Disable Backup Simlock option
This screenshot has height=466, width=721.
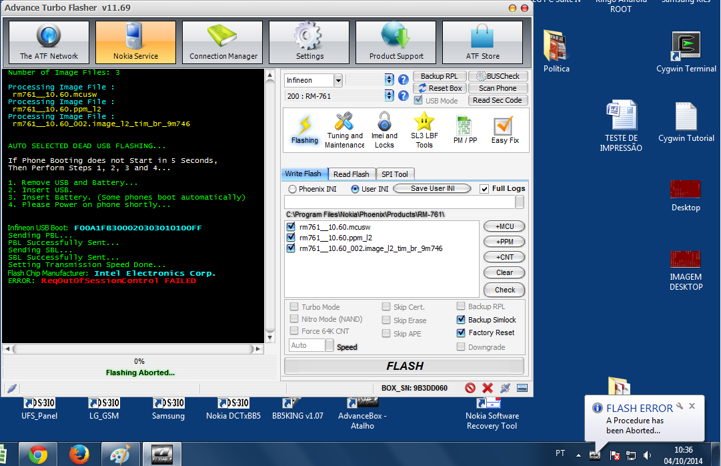pyautogui.click(x=461, y=320)
